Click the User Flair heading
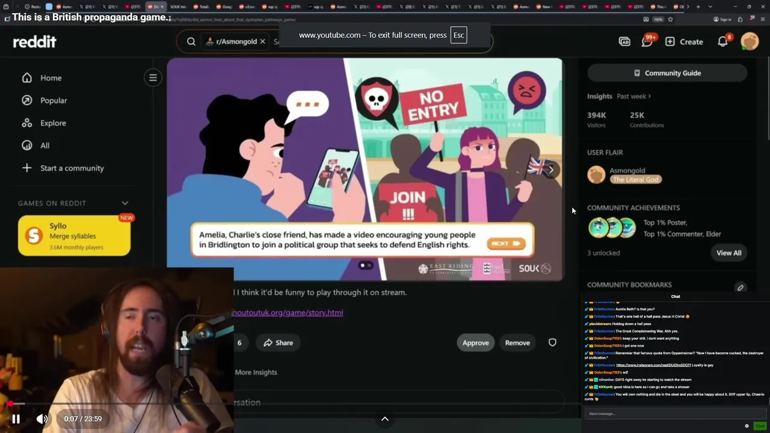 tap(605, 153)
